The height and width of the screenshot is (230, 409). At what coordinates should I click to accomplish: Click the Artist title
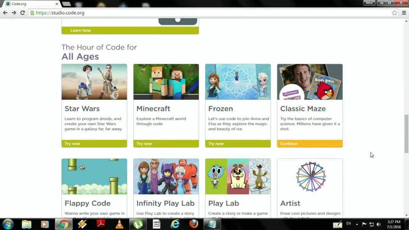point(290,203)
